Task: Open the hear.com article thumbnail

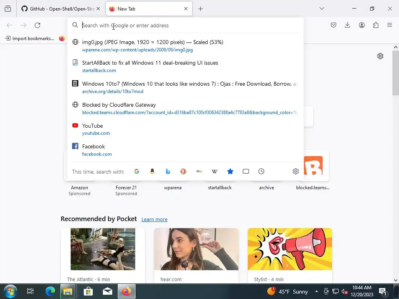Action: coord(196,249)
